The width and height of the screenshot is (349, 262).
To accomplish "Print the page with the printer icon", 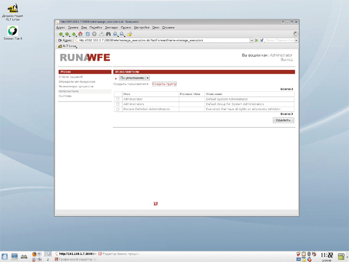I will pos(101,34).
